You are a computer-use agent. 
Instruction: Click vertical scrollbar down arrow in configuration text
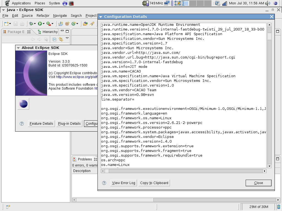click(269, 166)
